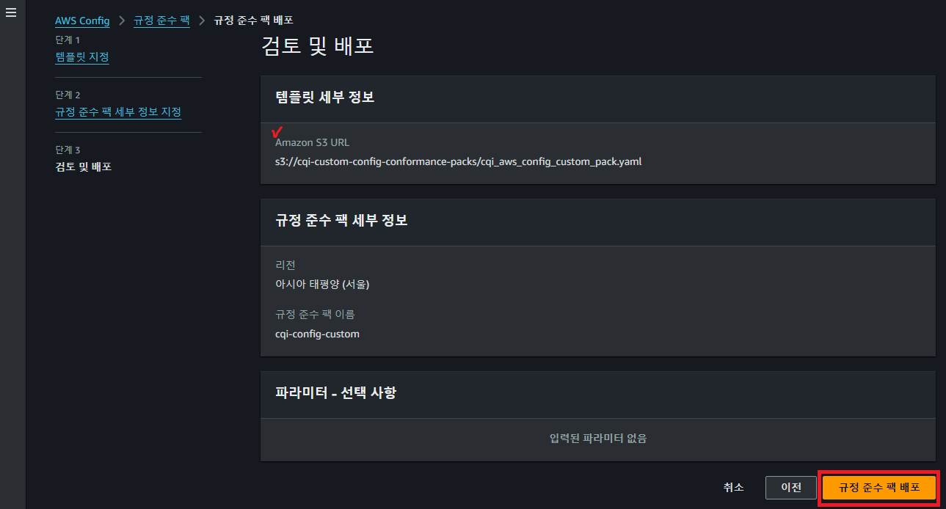Screen dimensions: 946x509
Task: Open the 규정 준수 팩 breadcrumb link
Action: click(x=161, y=21)
